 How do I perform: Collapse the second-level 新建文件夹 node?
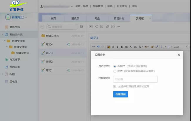click(7, 47)
